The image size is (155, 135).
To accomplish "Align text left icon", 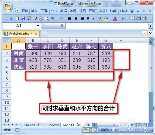I will pos(70,18).
